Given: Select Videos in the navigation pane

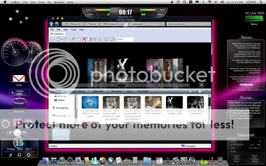Looking at the screenshot, I should coord(59,100).
